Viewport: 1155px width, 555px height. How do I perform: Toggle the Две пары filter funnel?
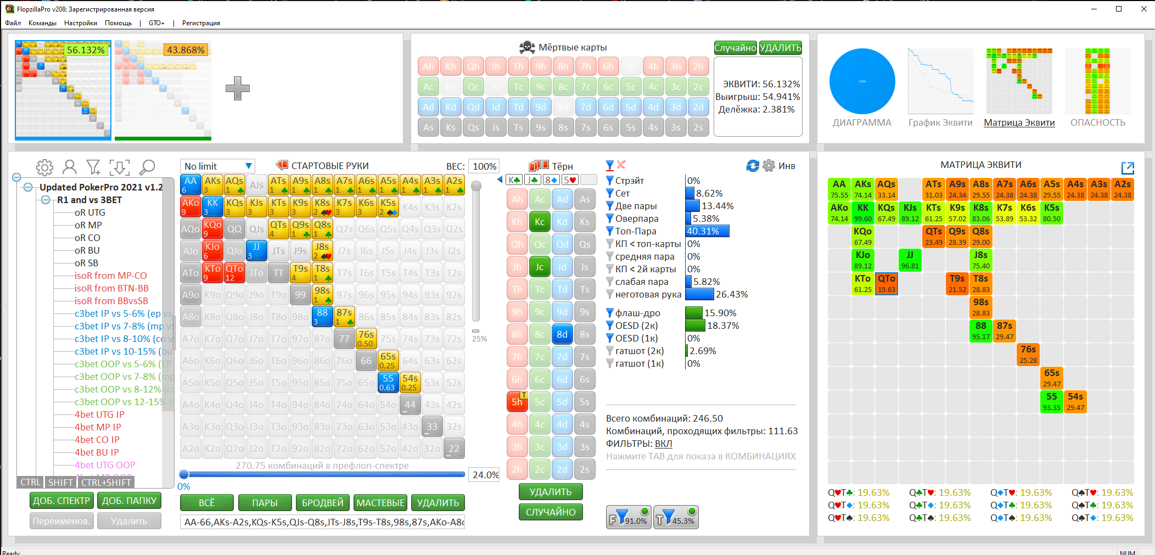[609, 206]
